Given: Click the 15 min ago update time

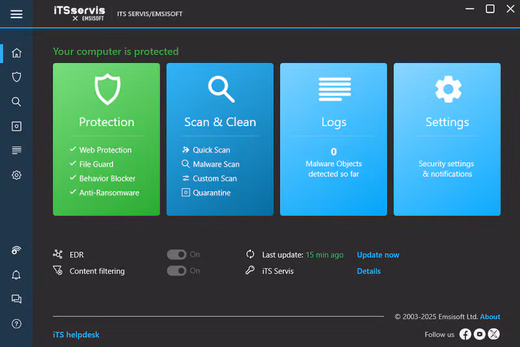Looking at the screenshot, I should [324, 255].
